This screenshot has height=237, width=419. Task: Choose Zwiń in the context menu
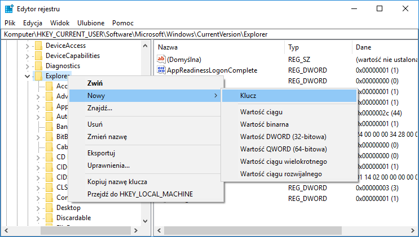tap(146, 83)
